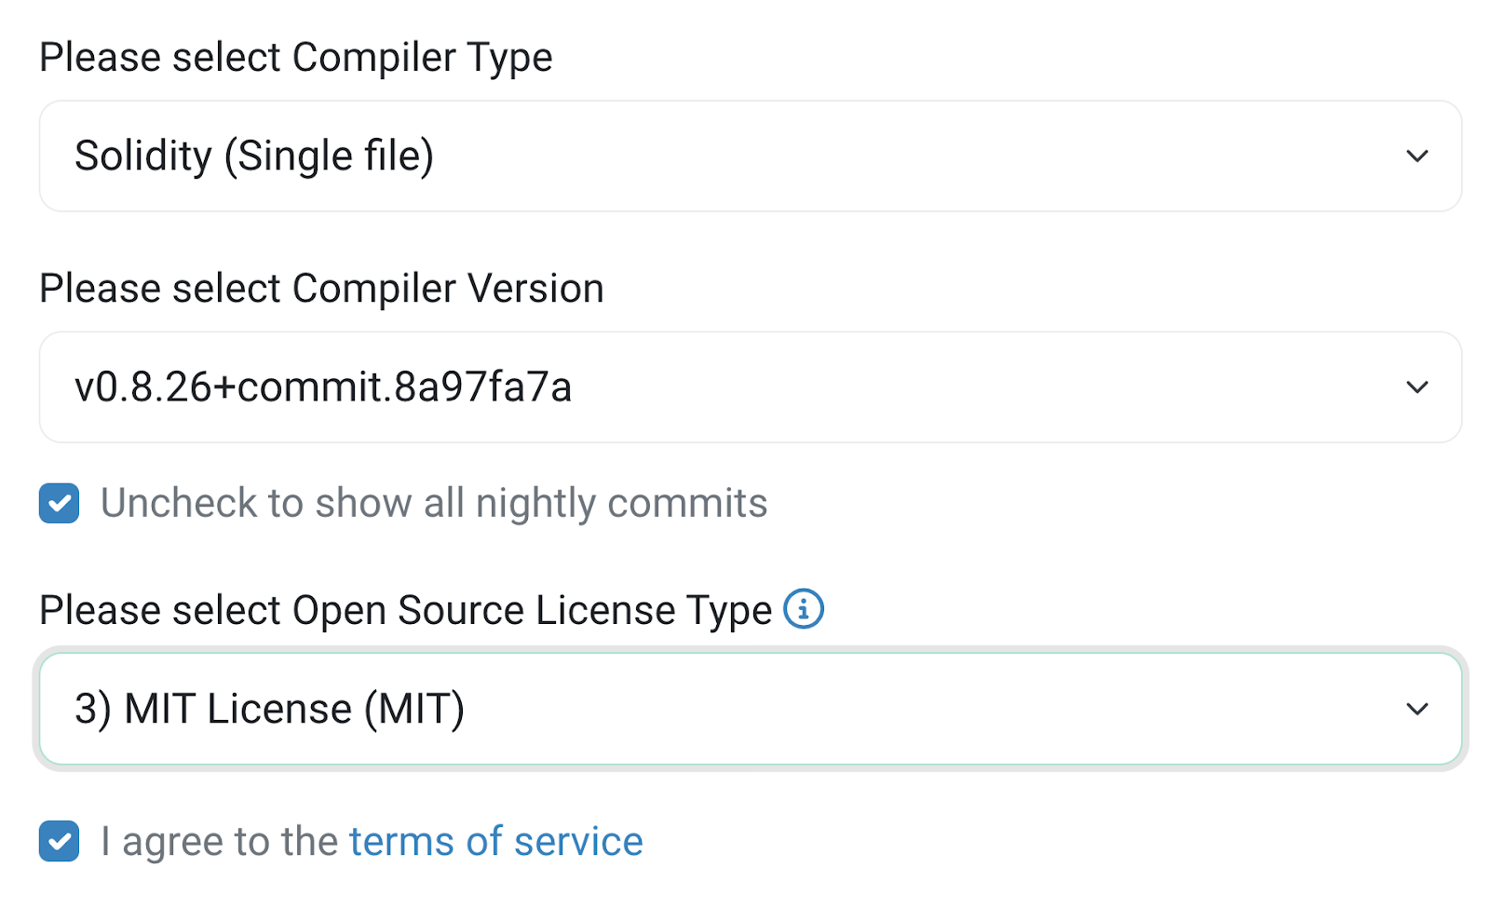1490x908 pixels.
Task: Toggle the terms of service agreement checkbox
Action: tap(60, 842)
